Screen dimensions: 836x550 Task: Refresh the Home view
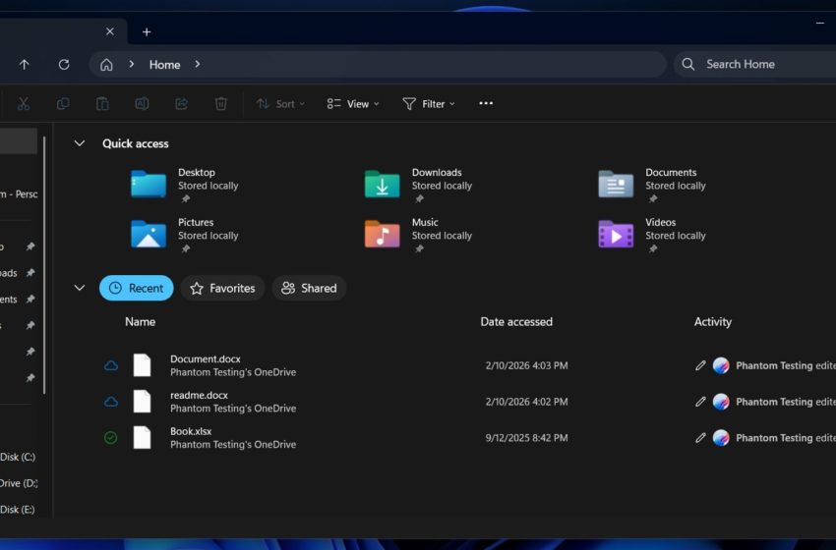tap(64, 65)
